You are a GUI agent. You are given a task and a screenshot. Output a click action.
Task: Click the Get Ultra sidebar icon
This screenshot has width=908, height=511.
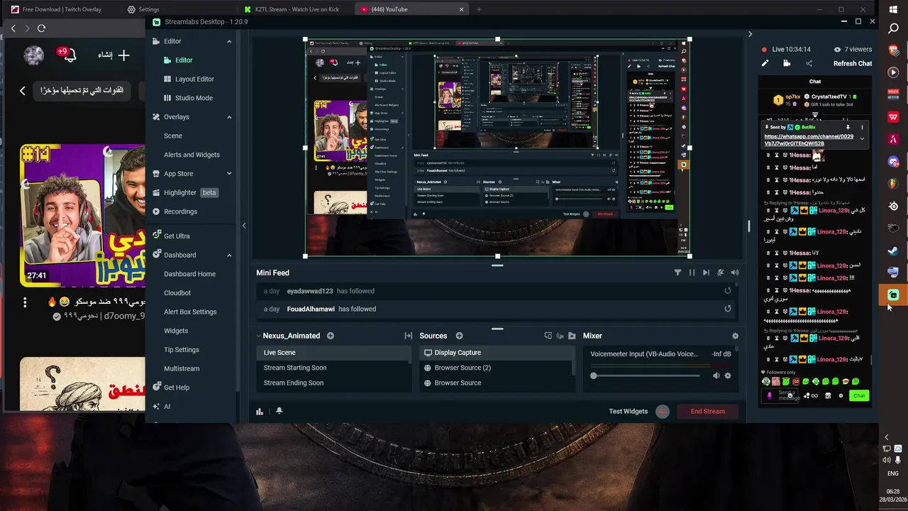click(x=157, y=236)
